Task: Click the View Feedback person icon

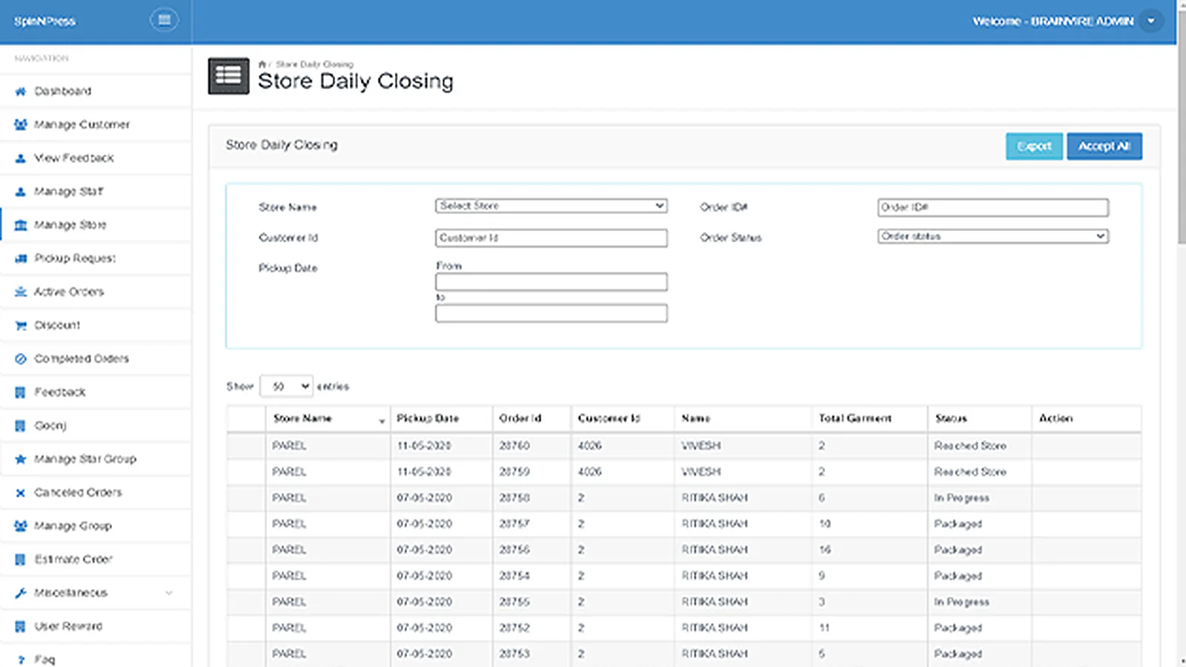Action: point(21,158)
